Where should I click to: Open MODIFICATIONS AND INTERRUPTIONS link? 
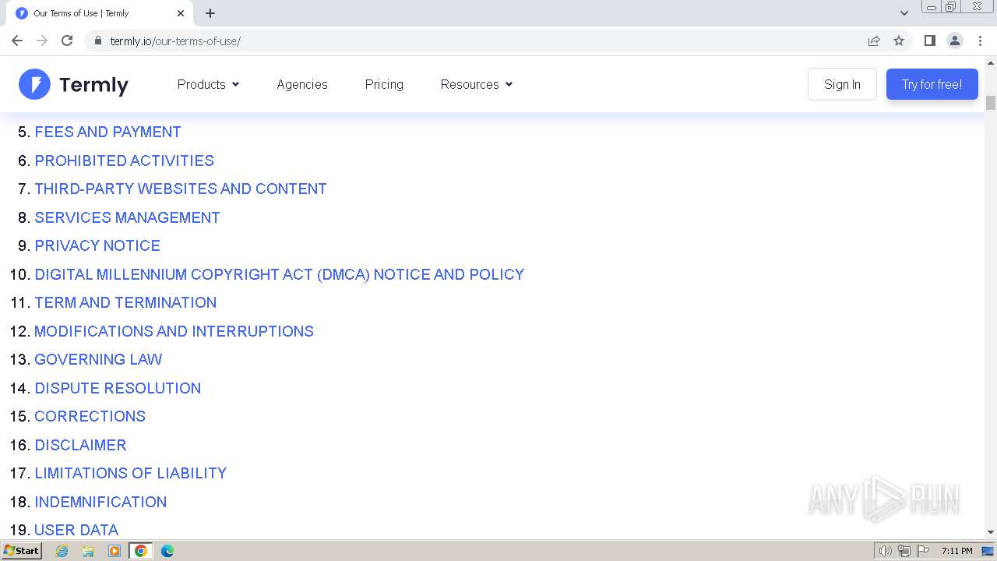click(174, 331)
